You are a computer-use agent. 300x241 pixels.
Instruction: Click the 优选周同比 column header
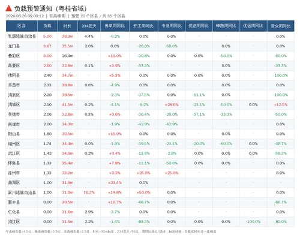(199, 26)
